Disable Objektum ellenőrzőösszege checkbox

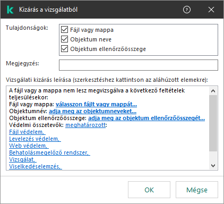[64, 49]
